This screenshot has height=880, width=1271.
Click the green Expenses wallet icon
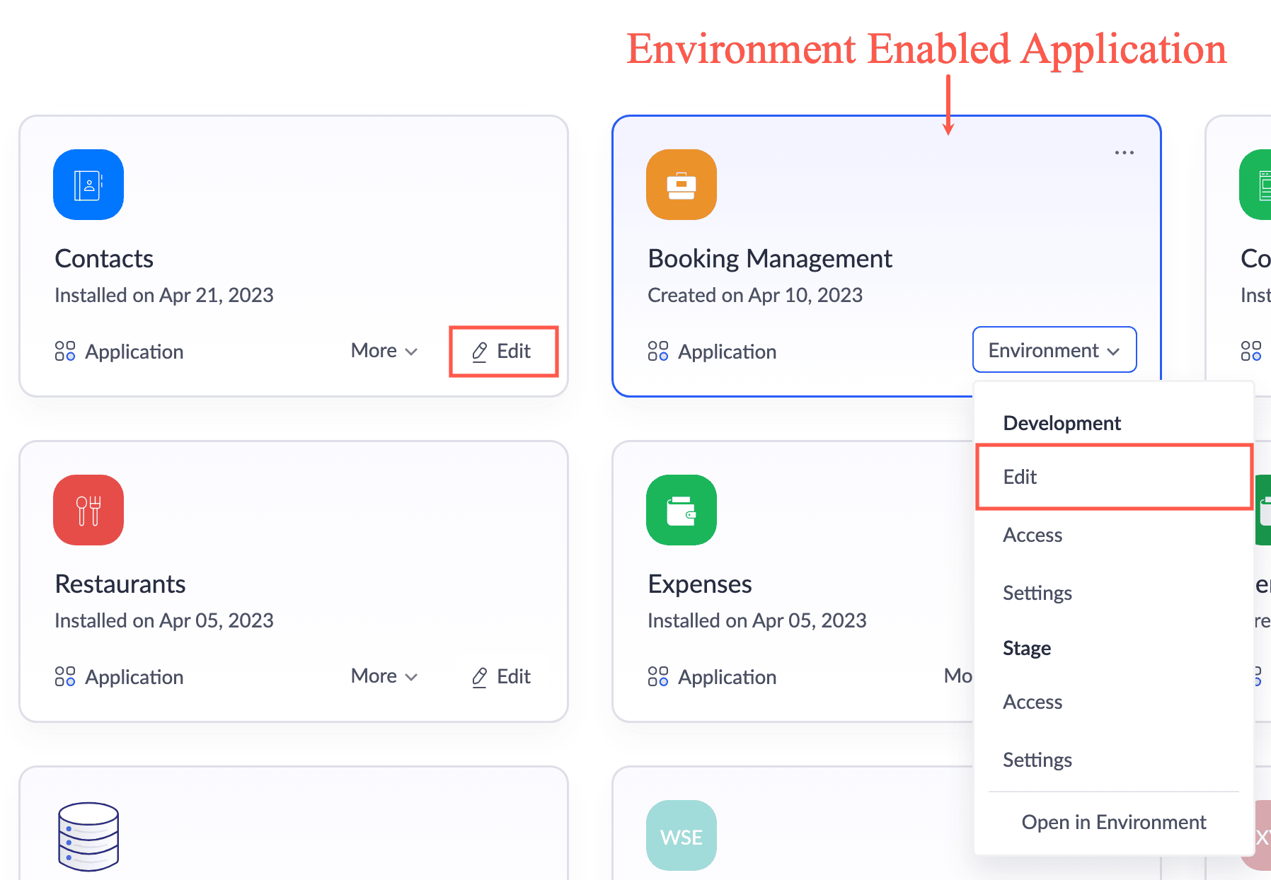coord(681,510)
